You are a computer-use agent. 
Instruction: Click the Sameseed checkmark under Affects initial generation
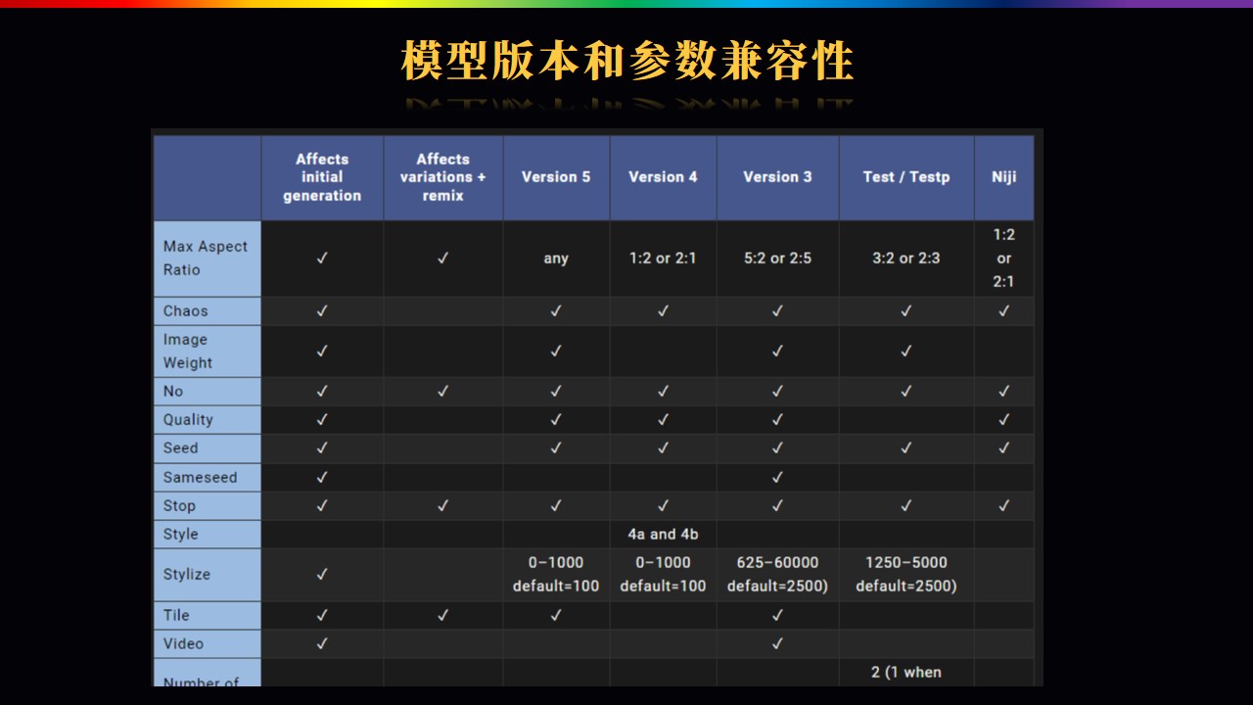tap(322, 478)
